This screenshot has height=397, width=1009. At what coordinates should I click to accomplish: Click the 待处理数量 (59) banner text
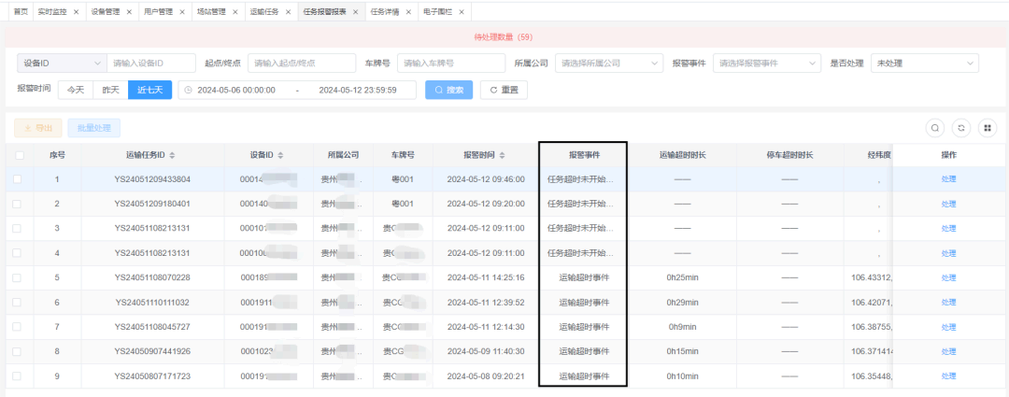click(x=504, y=37)
